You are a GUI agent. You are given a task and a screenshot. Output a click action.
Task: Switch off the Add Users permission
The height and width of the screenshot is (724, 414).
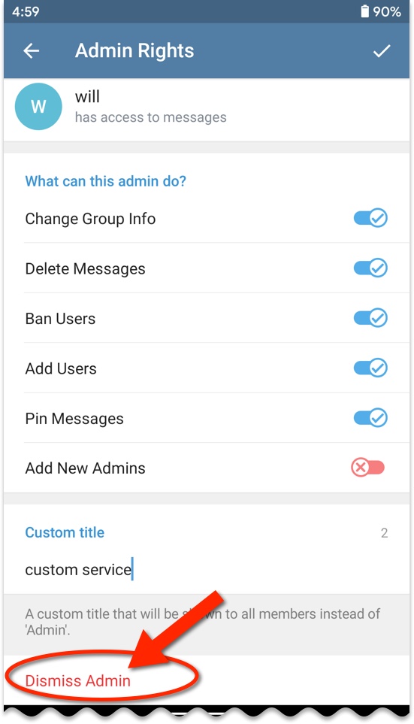click(x=370, y=368)
